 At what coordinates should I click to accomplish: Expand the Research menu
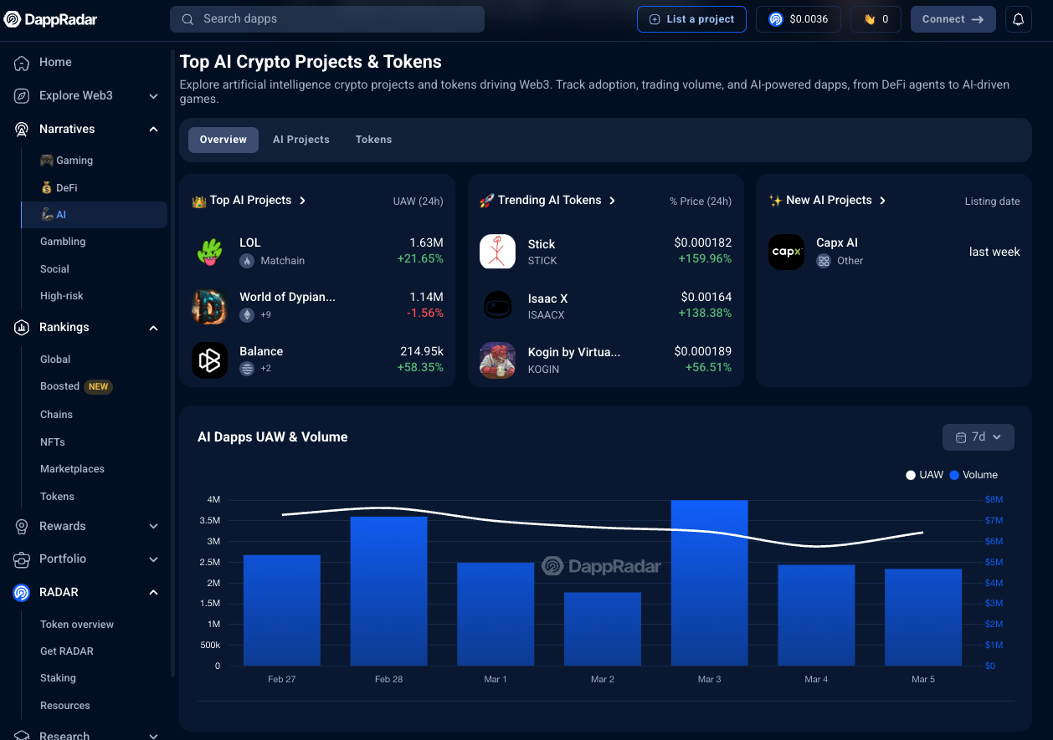pos(153,736)
